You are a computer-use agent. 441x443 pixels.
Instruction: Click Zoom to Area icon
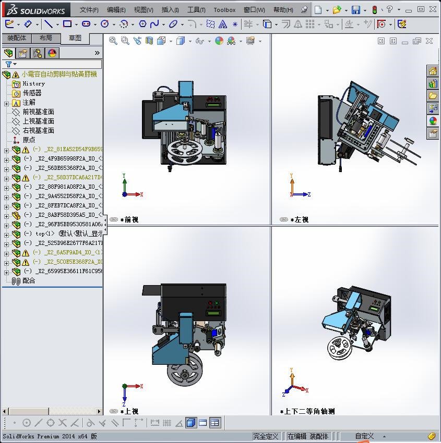(x=125, y=41)
